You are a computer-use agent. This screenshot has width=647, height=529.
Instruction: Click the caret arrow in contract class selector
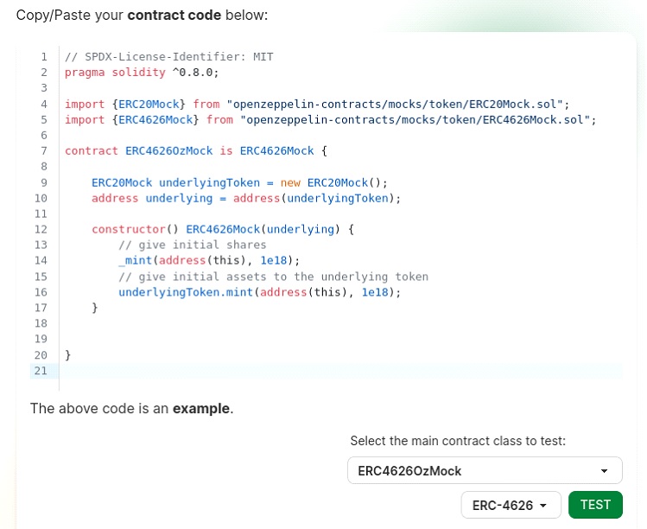point(604,471)
